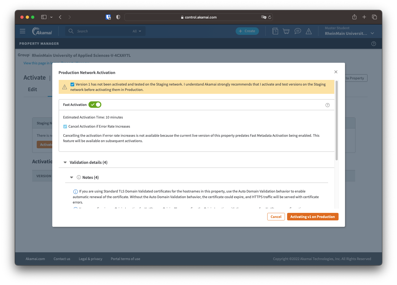Open the Safari sidebar options chevron
The width and height of the screenshot is (397, 285).
51,17
